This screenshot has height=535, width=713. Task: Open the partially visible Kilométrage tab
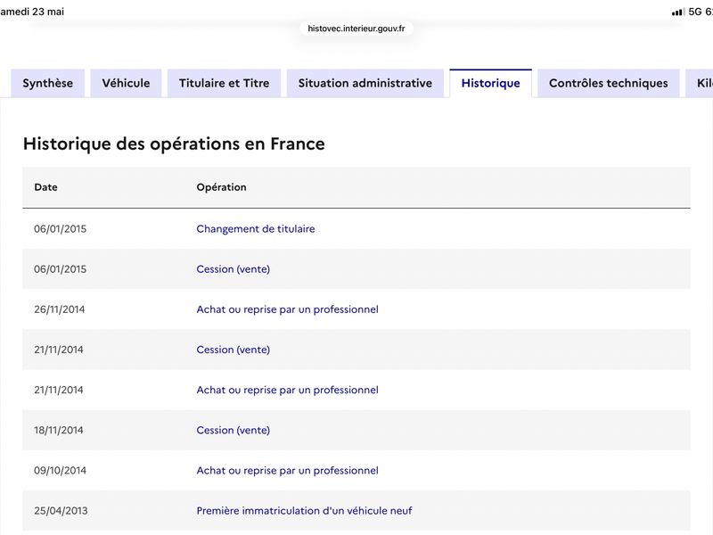pos(700,83)
